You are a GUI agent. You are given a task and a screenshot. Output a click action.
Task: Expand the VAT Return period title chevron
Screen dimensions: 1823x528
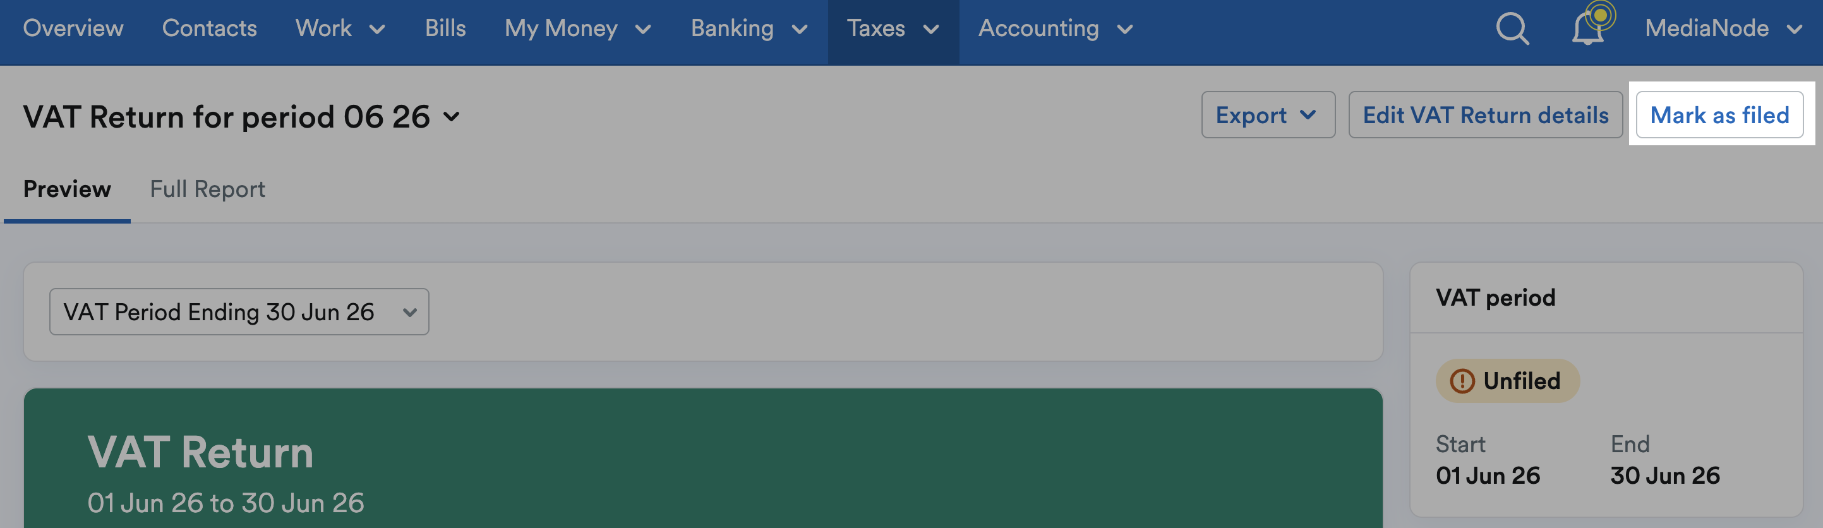click(x=452, y=117)
